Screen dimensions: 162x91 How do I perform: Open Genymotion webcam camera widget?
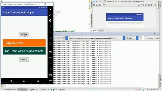50,20
